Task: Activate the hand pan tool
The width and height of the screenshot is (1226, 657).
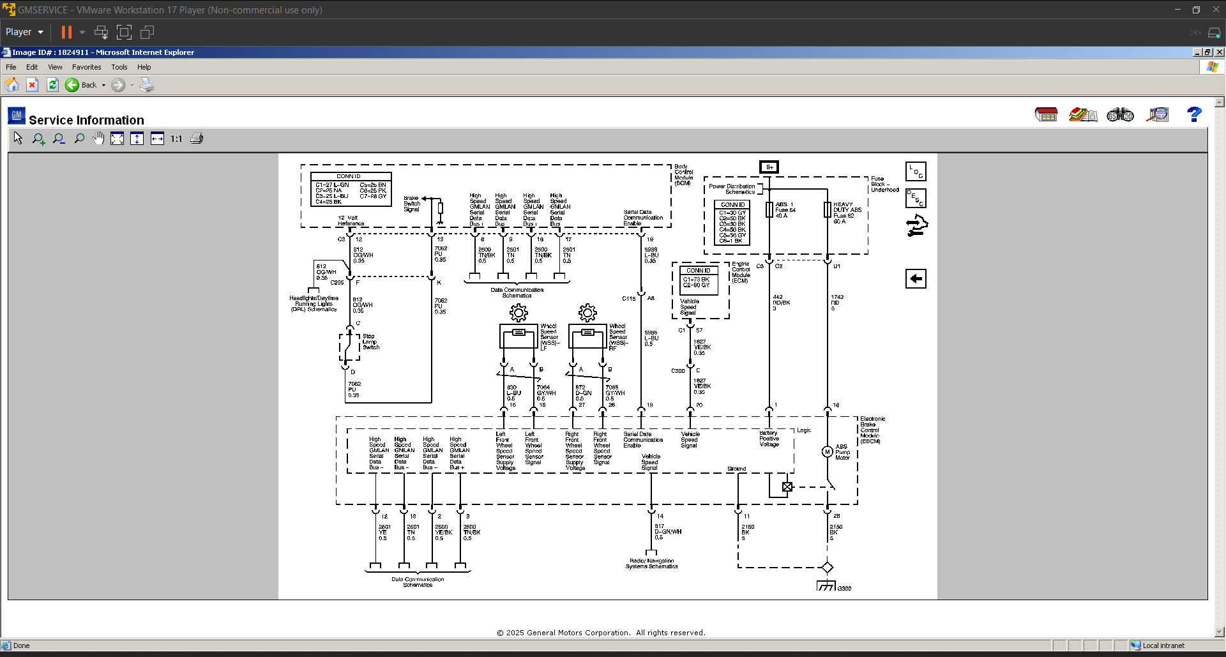Action: point(98,139)
